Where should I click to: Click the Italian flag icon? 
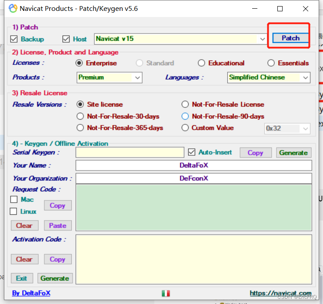click(x=166, y=293)
